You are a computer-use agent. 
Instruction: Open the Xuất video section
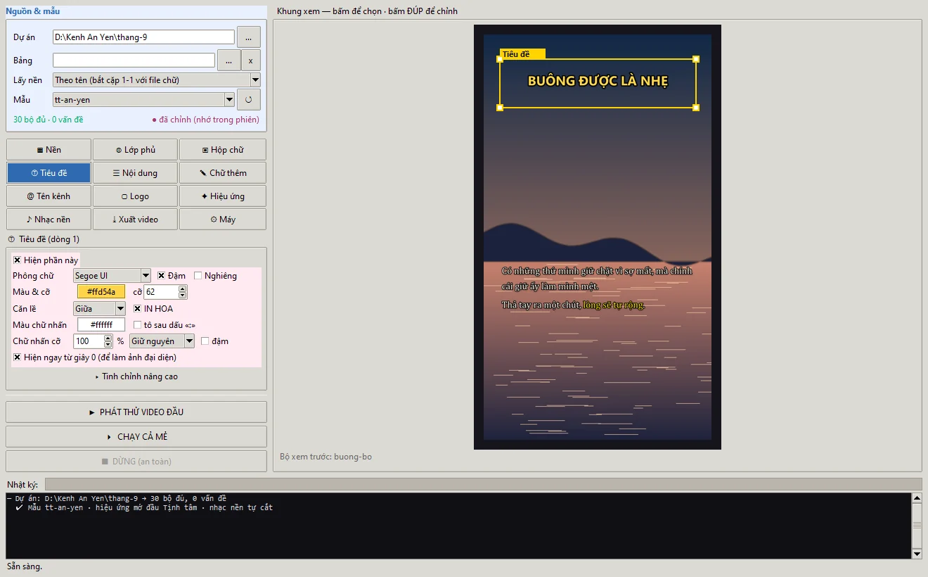tap(135, 219)
